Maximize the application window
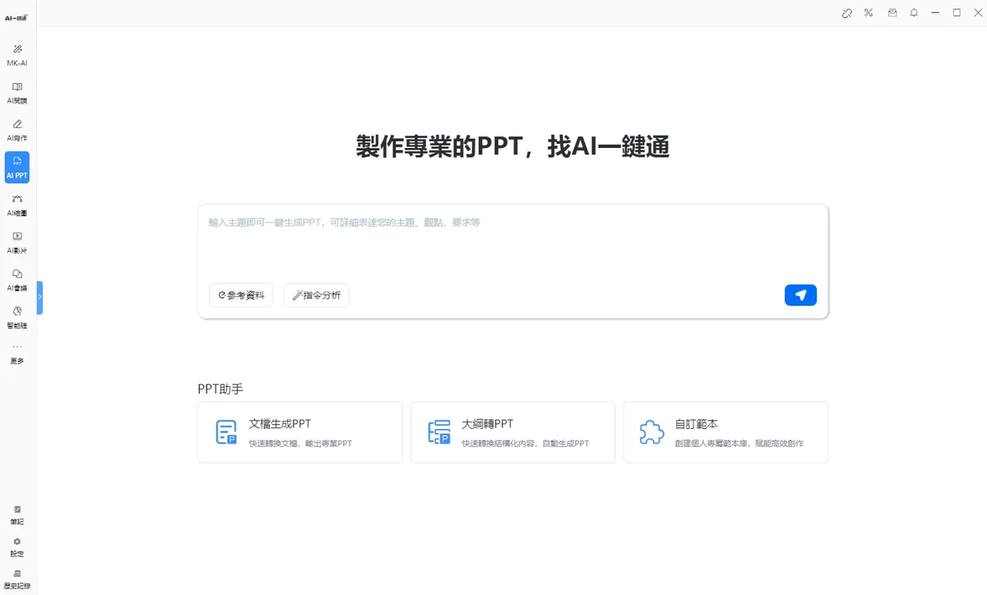Image resolution: width=987 pixels, height=595 pixels. 957,13
